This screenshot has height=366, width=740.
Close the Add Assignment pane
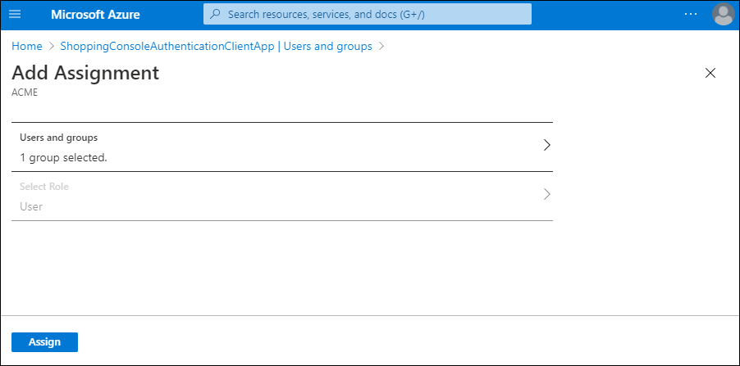[x=710, y=73]
